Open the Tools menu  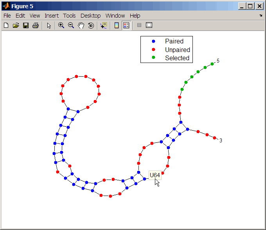pos(69,16)
